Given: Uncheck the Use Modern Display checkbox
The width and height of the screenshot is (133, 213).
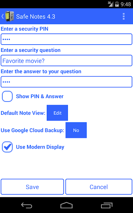Looking at the screenshot, I should pyautogui.click(x=7, y=147).
